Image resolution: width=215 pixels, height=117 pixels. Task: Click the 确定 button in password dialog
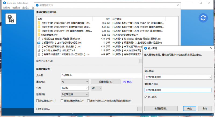[189, 108]
